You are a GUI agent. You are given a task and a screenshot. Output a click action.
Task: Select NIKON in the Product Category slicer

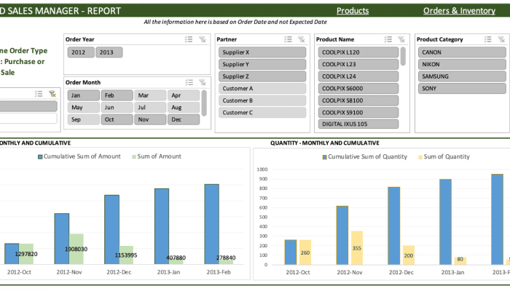[x=462, y=64]
